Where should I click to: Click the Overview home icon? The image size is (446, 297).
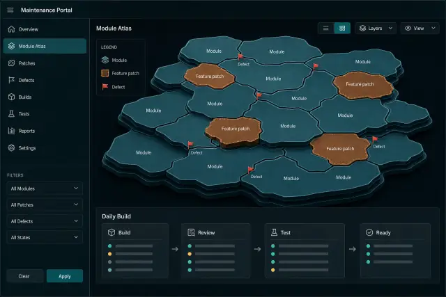point(11,29)
